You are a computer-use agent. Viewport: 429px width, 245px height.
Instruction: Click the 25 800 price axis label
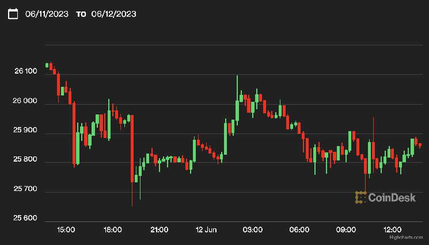[26, 159]
